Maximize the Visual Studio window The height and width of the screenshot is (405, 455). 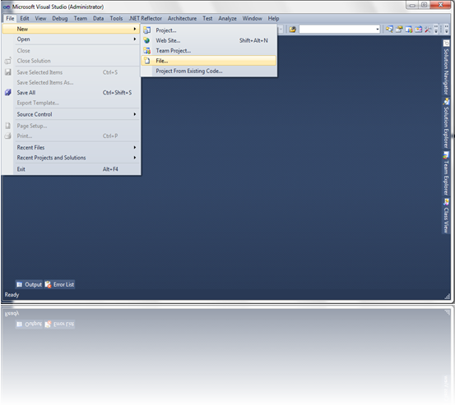[424, 5]
